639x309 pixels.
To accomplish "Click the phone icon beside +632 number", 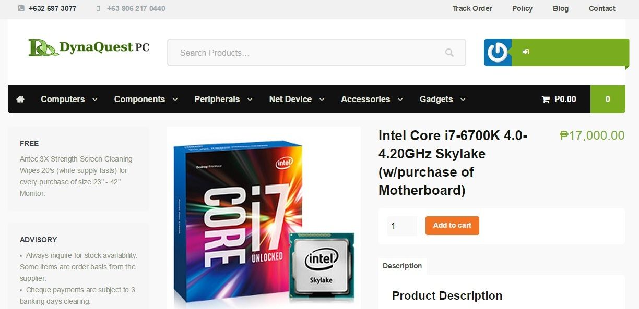I will coord(21,8).
